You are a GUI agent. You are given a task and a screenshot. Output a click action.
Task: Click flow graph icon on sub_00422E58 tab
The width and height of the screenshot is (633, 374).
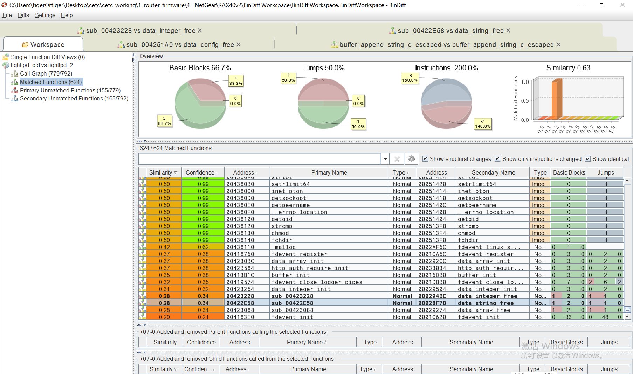(x=393, y=31)
